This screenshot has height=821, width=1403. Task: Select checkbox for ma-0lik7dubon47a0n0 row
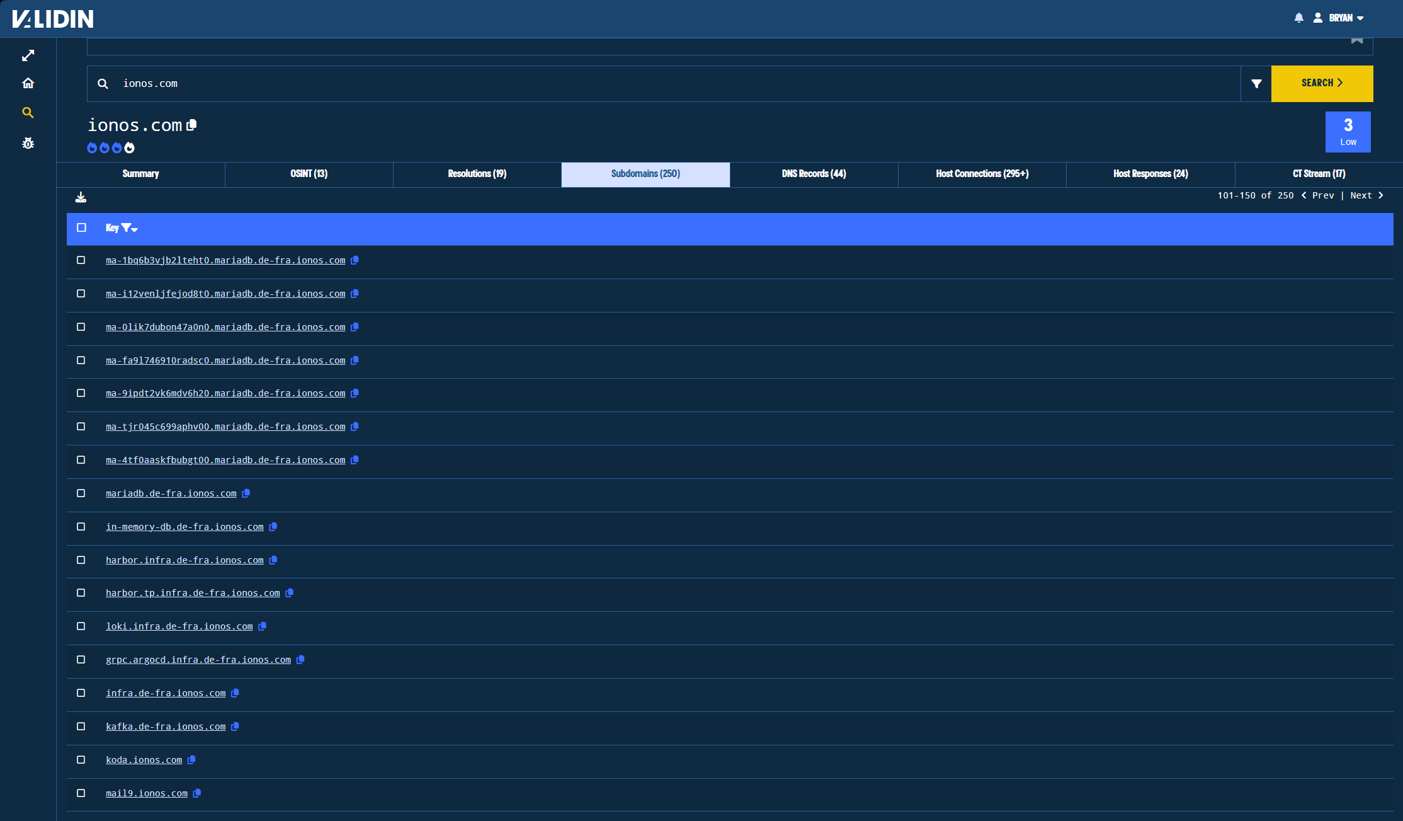click(81, 327)
